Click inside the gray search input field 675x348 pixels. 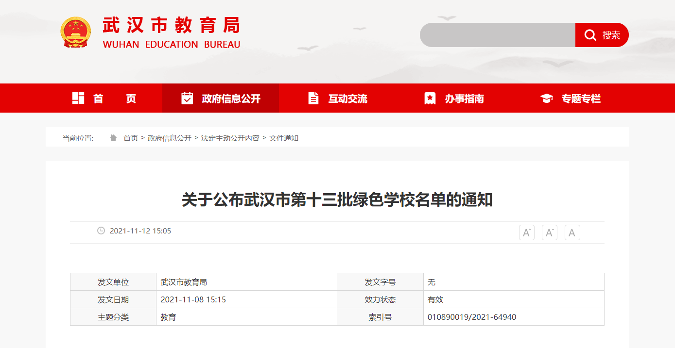[x=497, y=35]
